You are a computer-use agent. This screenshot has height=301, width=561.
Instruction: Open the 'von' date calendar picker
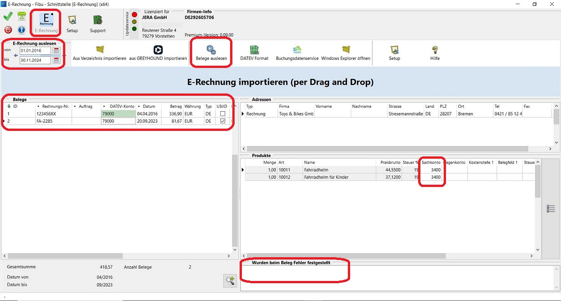click(57, 51)
